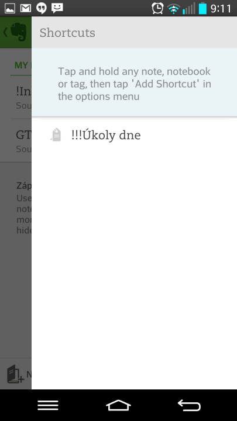Screen dimensions: 237x421
Task: Tap the Evernote elephant logo icon
Action: tap(18, 32)
